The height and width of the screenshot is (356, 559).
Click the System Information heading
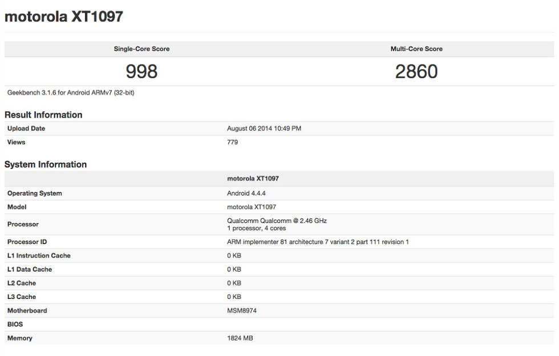point(46,164)
